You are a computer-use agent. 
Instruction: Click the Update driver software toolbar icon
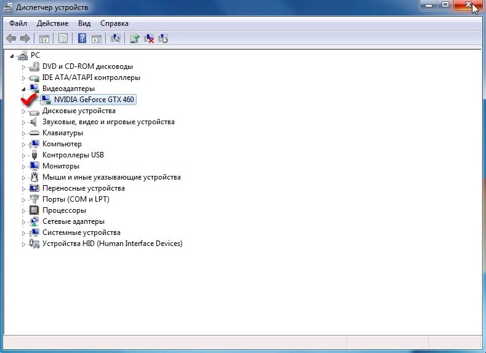(x=135, y=38)
